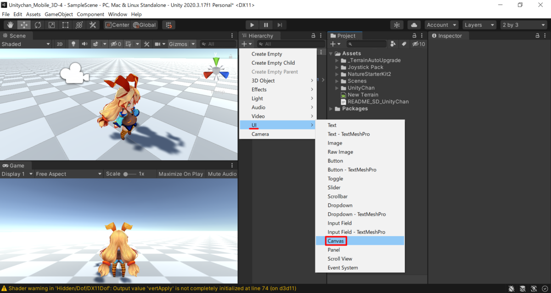Toggle grid snapping icon in toolbar
Viewport: 551px width, 293px height.
[169, 25]
